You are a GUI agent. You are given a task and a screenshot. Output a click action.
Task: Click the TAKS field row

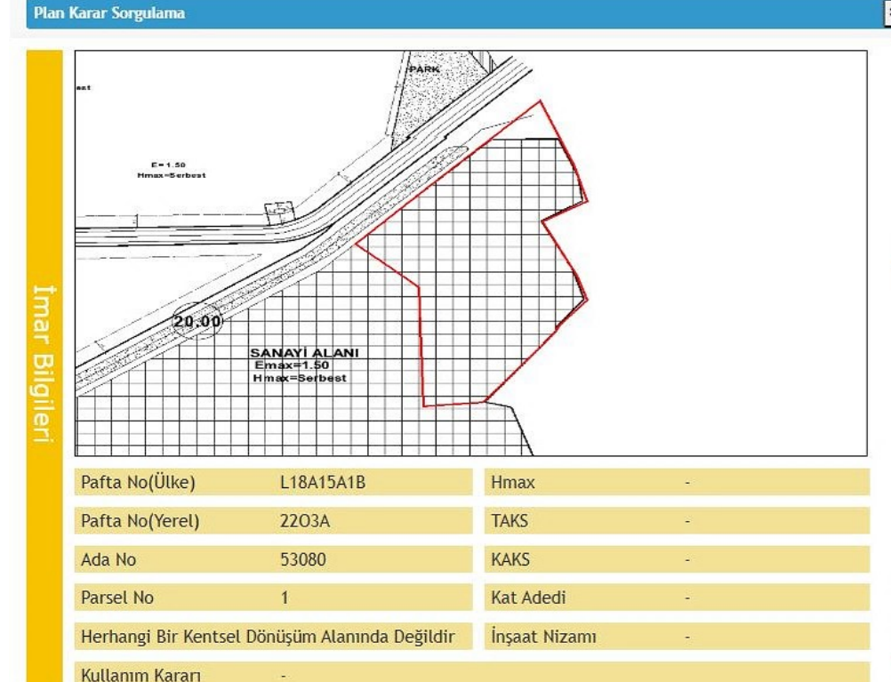point(677,521)
